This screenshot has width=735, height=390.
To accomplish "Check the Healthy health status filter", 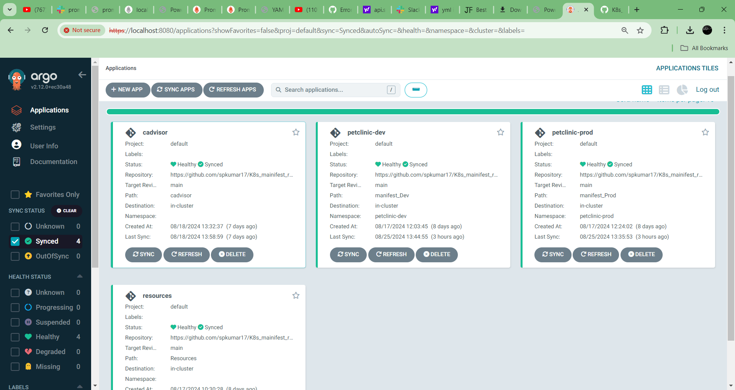I will (15, 337).
